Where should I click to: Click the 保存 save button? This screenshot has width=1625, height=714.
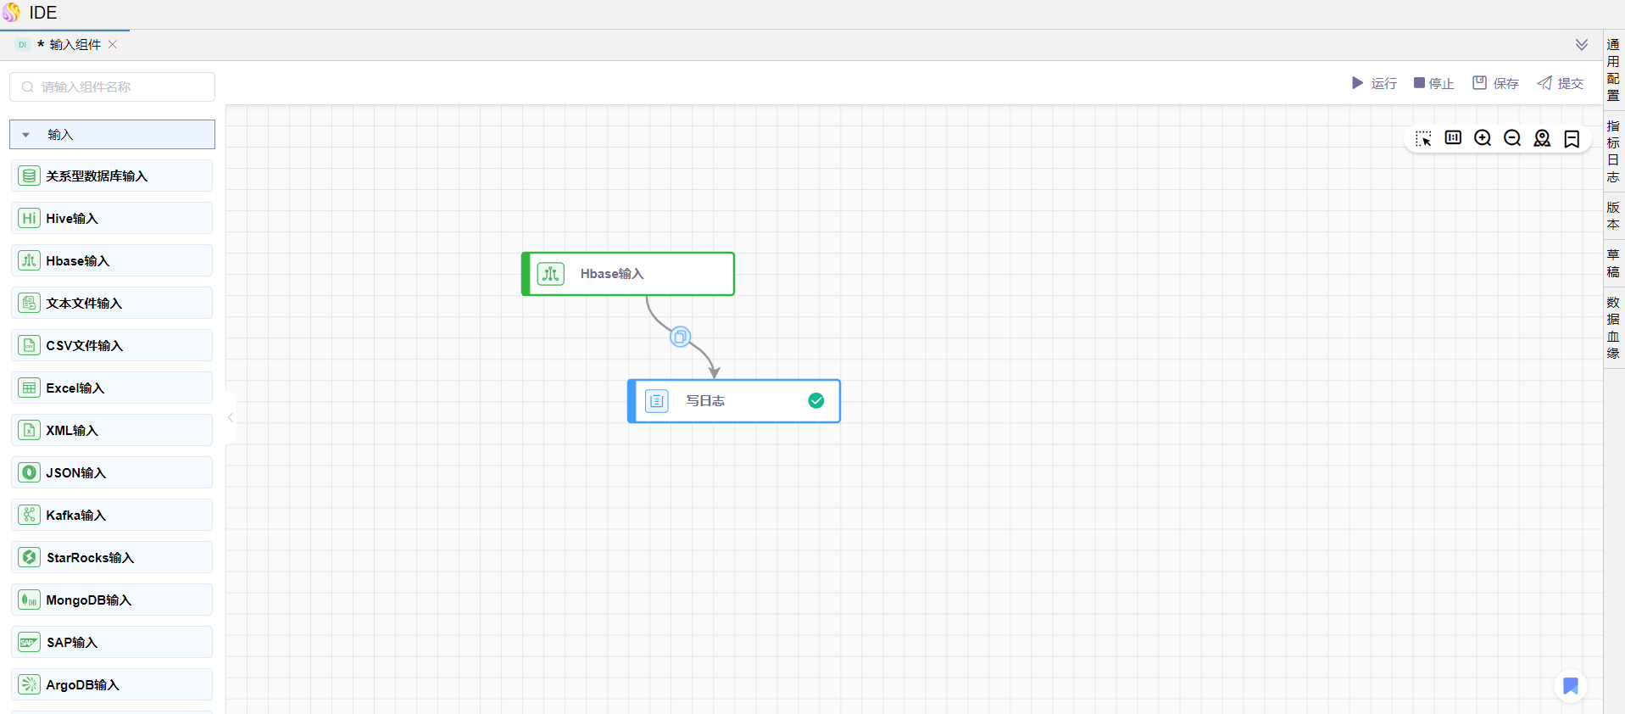(x=1495, y=83)
